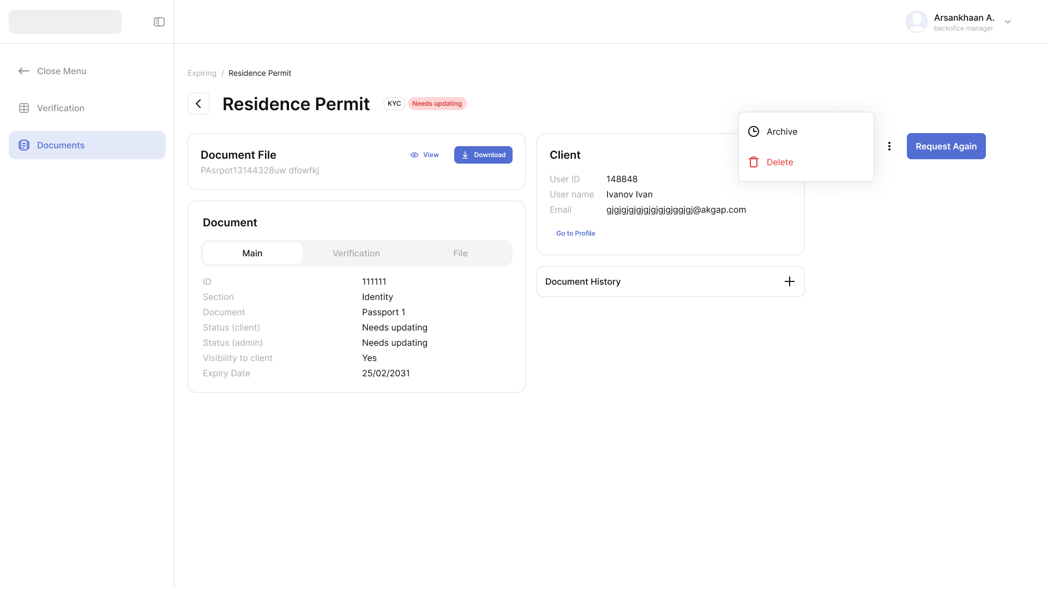Close Menu using the left arrow
This screenshot has height=589, width=1047.
(x=24, y=71)
